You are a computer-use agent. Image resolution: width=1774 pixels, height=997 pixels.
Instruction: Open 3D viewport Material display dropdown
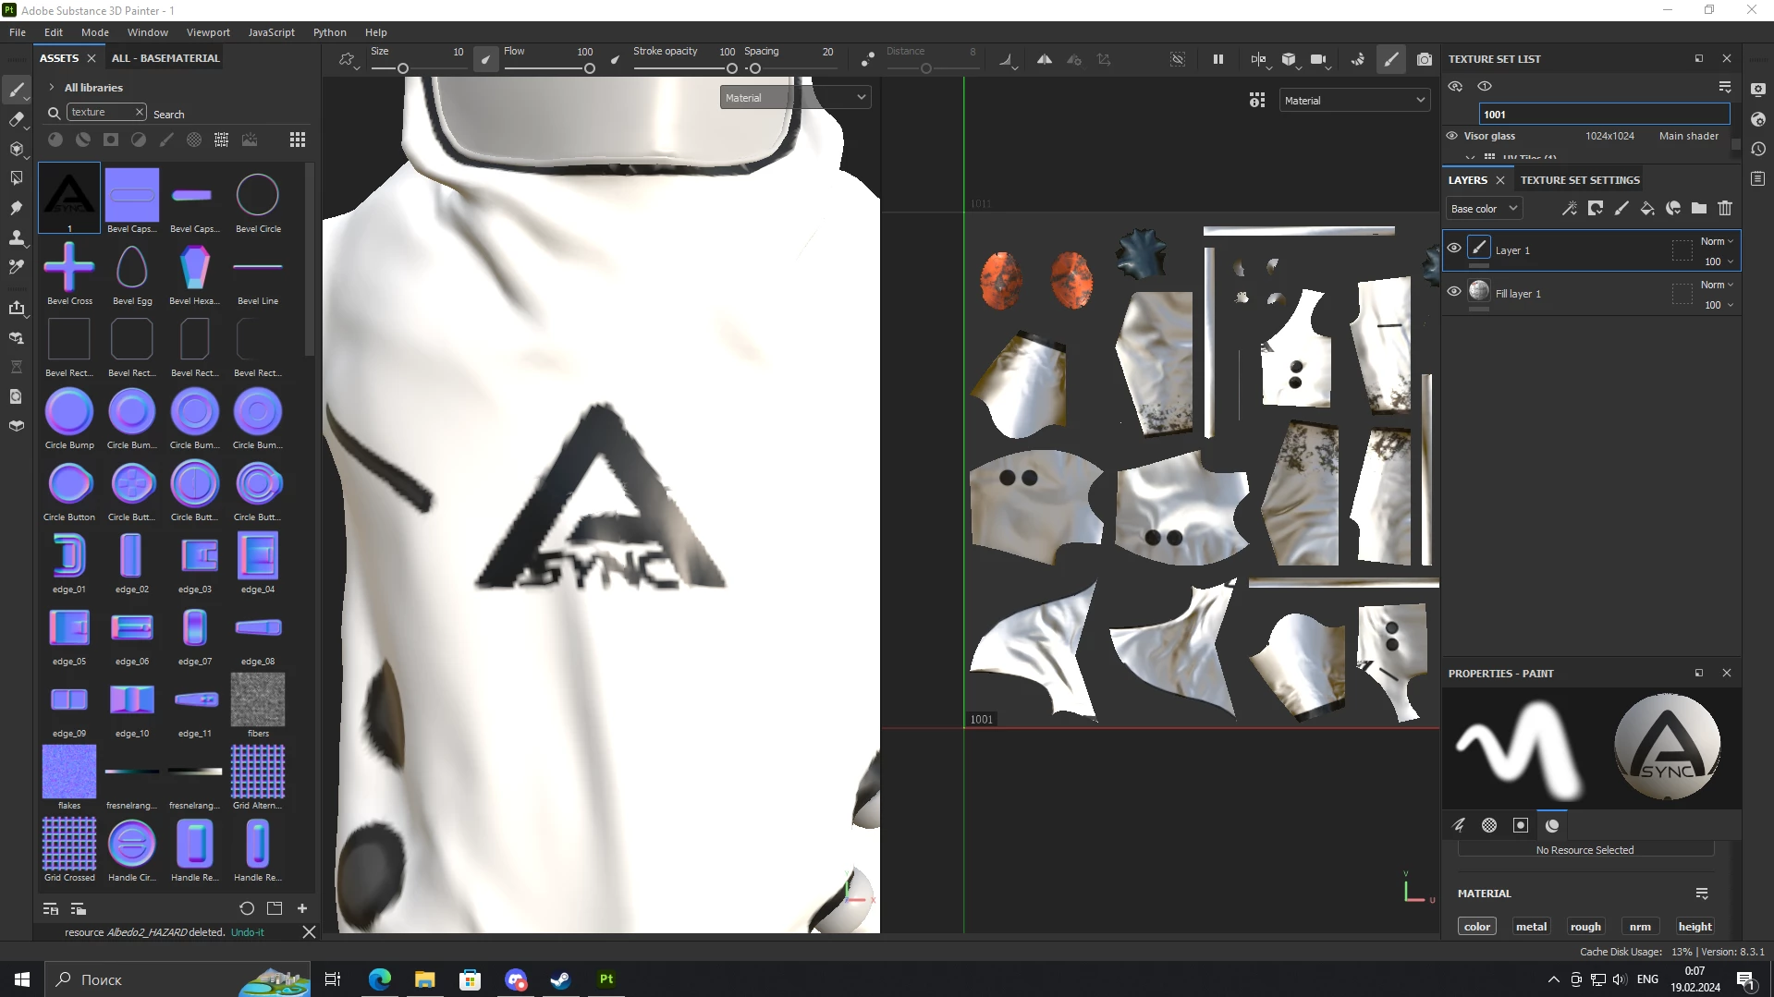pyautogui.click(x=795, y=97)
